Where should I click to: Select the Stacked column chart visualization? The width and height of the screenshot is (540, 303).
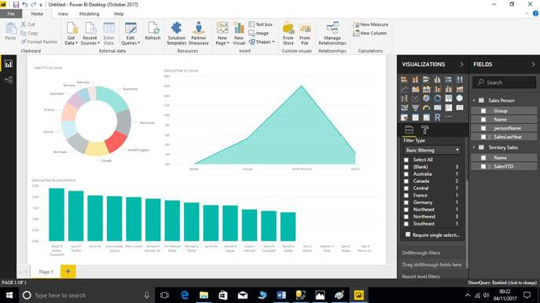(x=415, y=79)
